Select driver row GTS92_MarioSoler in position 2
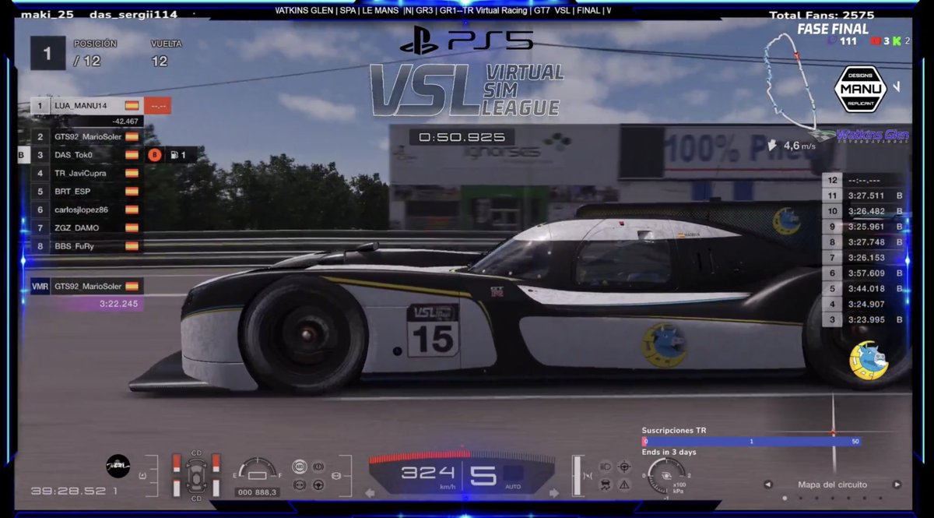 (86, 136)
